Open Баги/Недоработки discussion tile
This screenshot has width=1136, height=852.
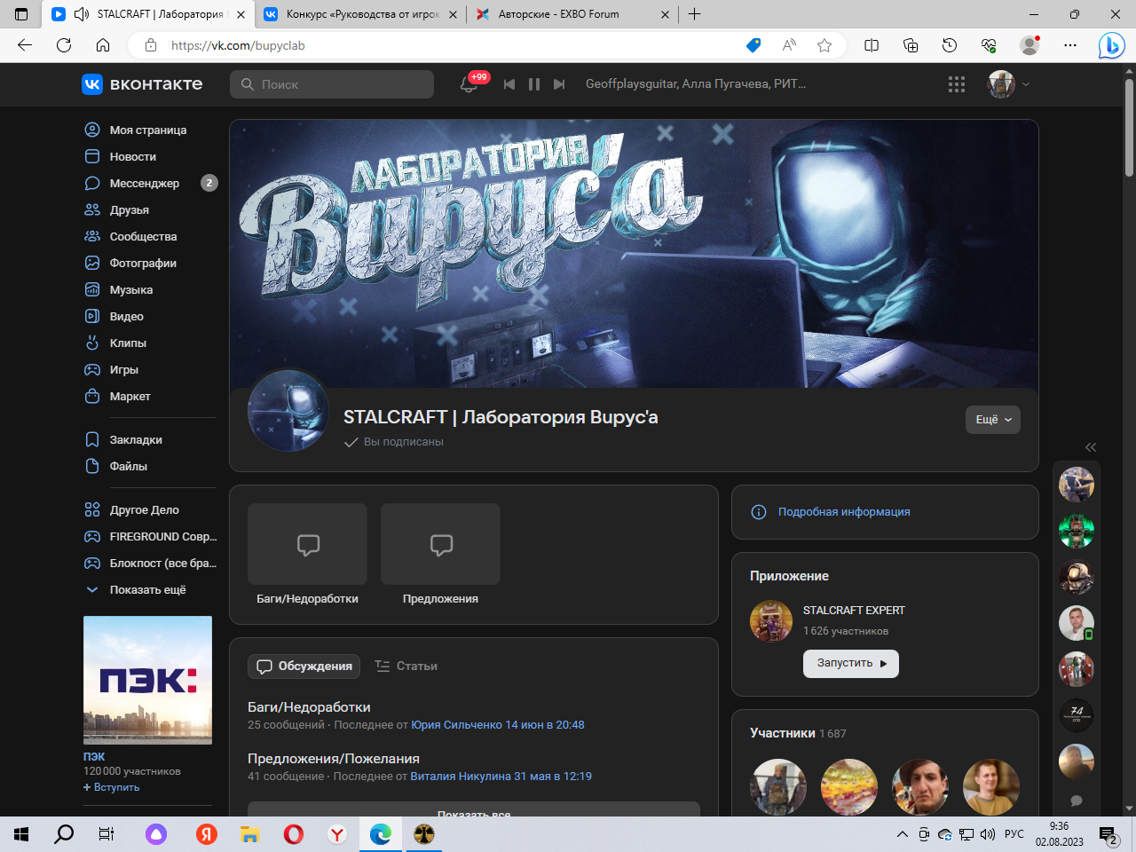[x=307, y=555]
